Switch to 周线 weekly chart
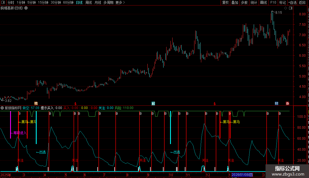This screenshot has width=309, height=178. [x=89, y=2]
